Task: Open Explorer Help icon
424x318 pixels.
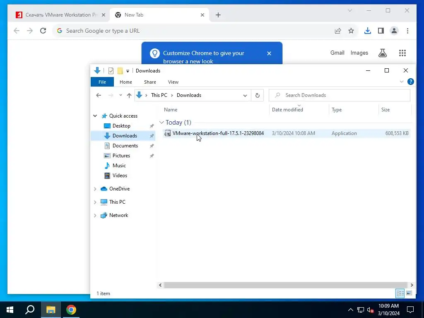Action: pyautogui.click(x=410, y=82)
